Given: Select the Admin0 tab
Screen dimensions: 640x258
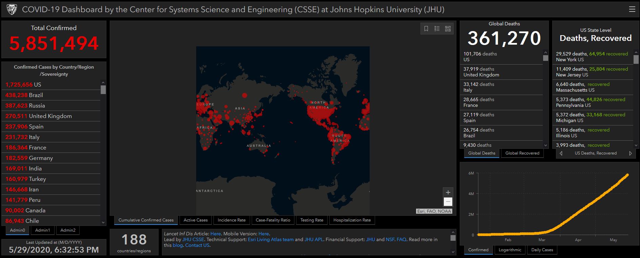Looking at the screenshot, I should (x=18, y=230).
